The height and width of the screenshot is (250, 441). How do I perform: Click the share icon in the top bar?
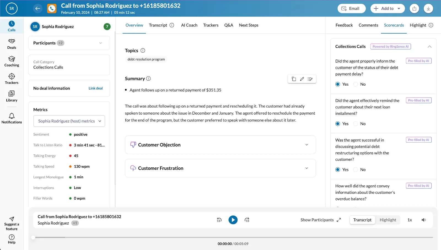click(414, 9)
